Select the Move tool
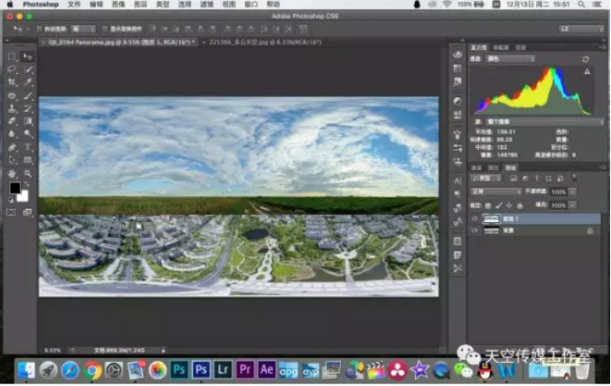Image resolution: width=611 pixels, height=386 pixels. click(28, 56)
